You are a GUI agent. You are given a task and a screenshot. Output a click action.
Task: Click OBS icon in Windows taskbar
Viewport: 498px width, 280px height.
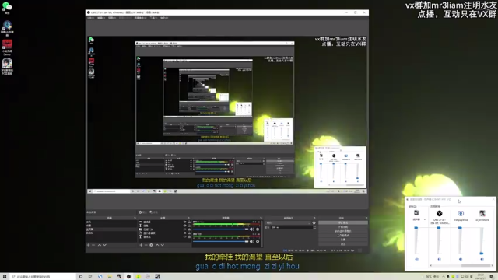coord(128,277)
